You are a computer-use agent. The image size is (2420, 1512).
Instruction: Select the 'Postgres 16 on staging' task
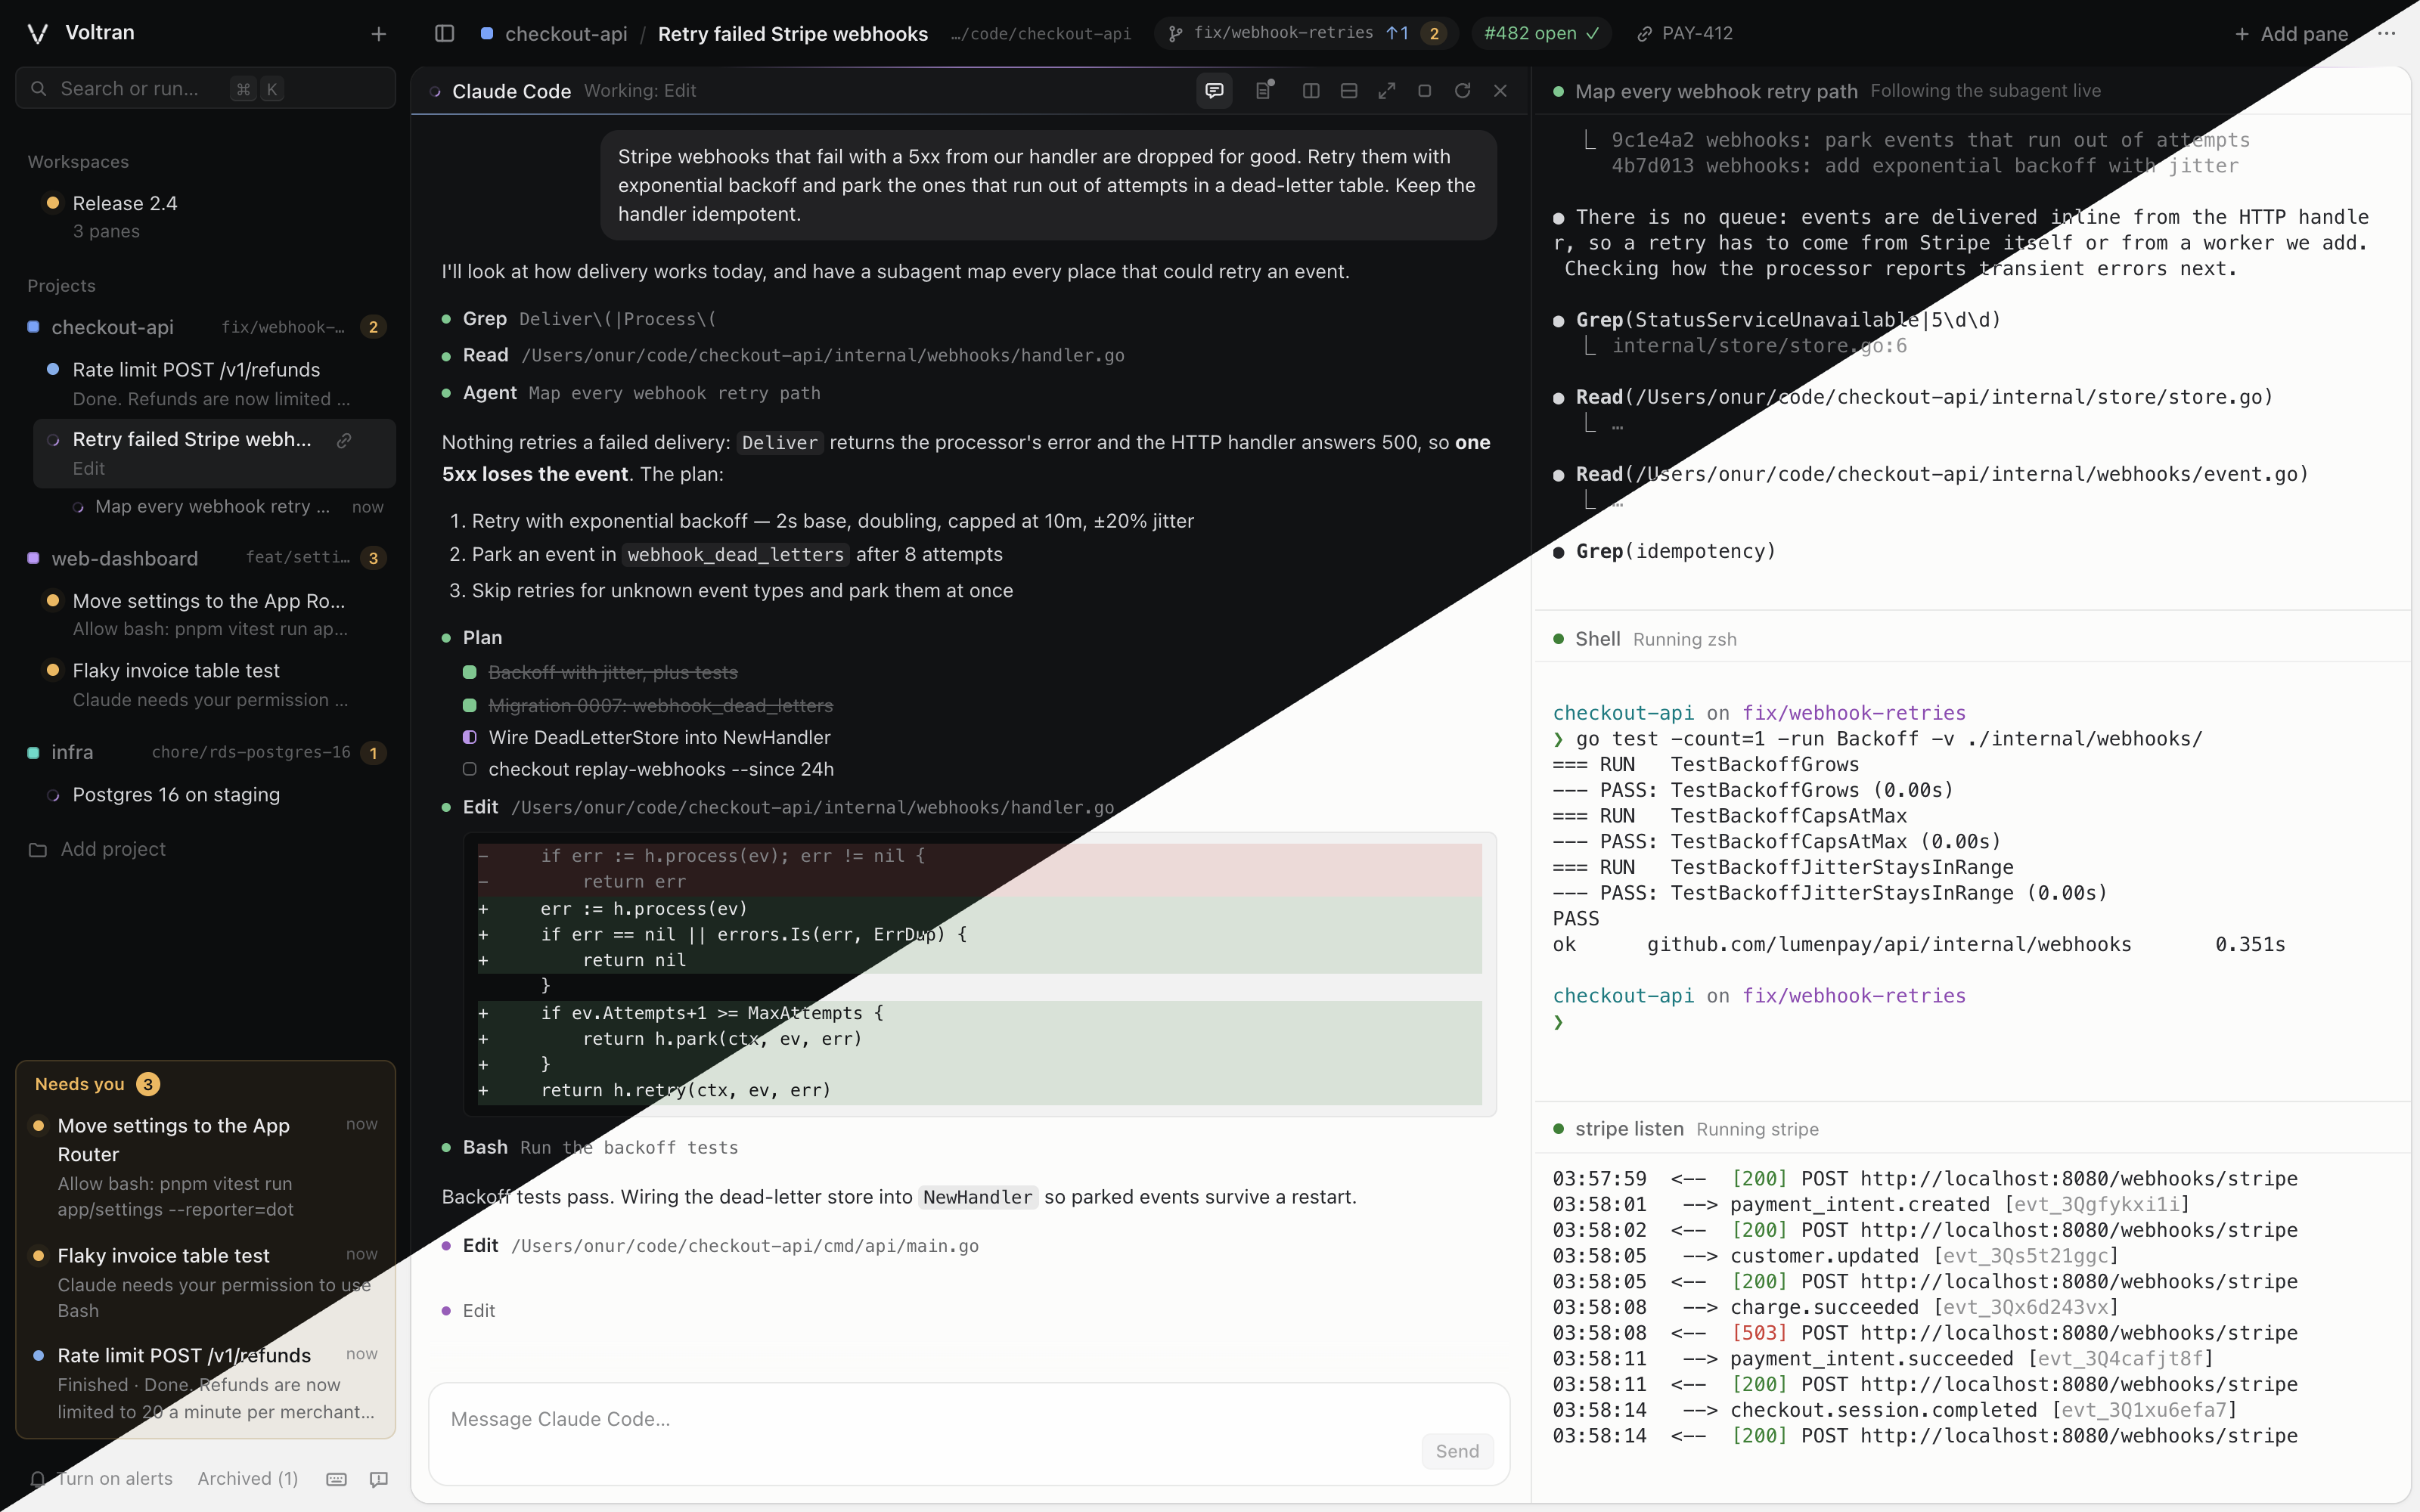(x=215, y=795)
